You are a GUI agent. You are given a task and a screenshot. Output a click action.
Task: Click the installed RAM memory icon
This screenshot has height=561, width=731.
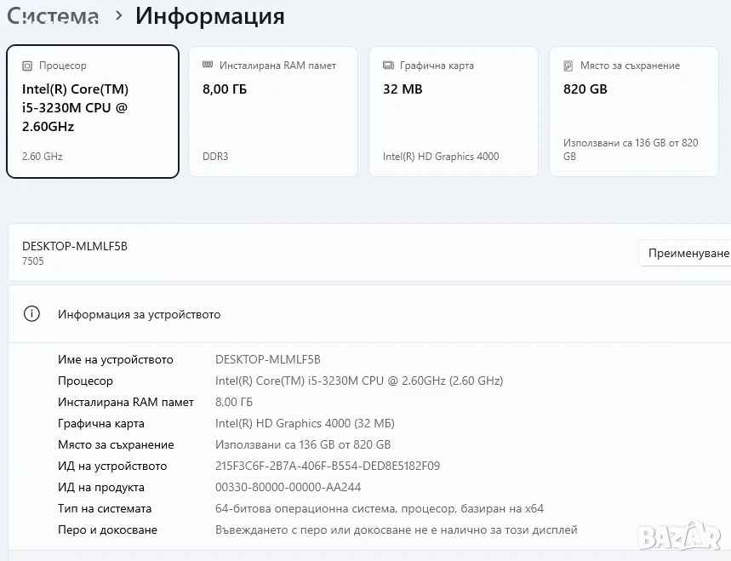208,65
